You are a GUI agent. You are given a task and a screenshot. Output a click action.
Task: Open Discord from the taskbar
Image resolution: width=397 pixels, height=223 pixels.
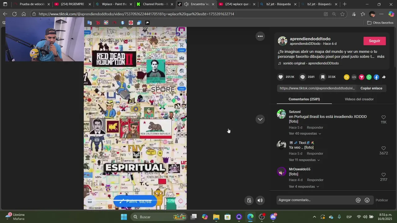pyautogui.click(x=273, y=217)
